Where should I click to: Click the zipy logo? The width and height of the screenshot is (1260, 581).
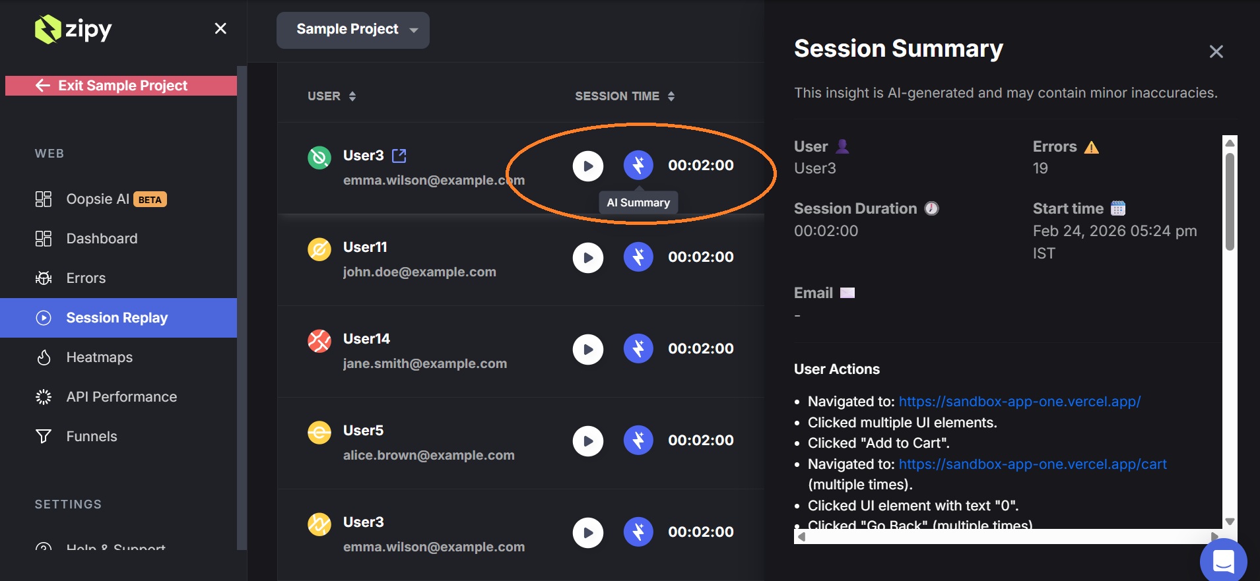click(x=73, y=29)
